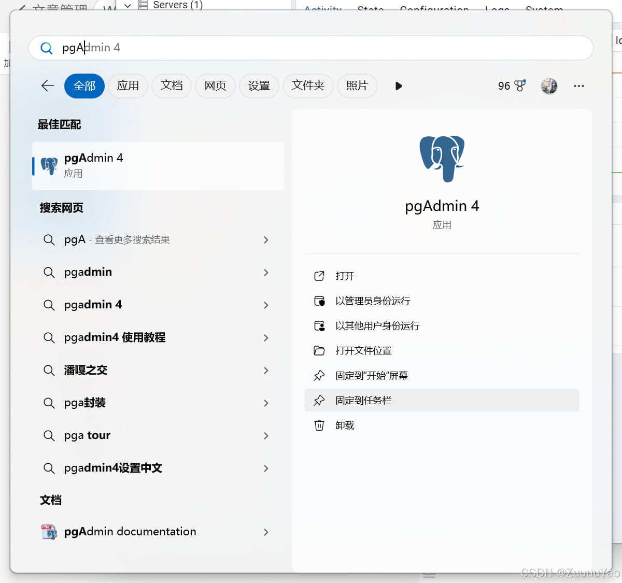Choose 卸载 to uninstall pgAdmin 4
This screenshot has width=622, height=583.
click(x=442, y=425)
